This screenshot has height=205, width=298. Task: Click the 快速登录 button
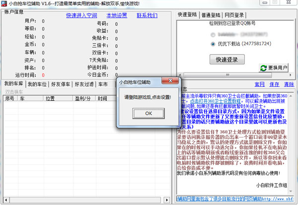pyautogui.click(x=227, y=60)
